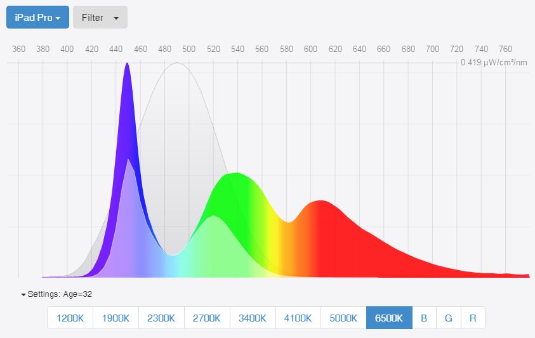Image resolution: width=535 pixels, height=338 pixels.
Task: Select the 5000K color temperature
Action: point(343,318)
